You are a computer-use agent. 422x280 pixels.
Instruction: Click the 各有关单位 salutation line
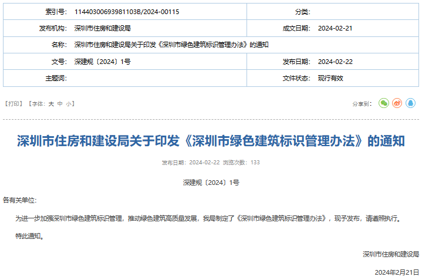click(x=19, y=200)
